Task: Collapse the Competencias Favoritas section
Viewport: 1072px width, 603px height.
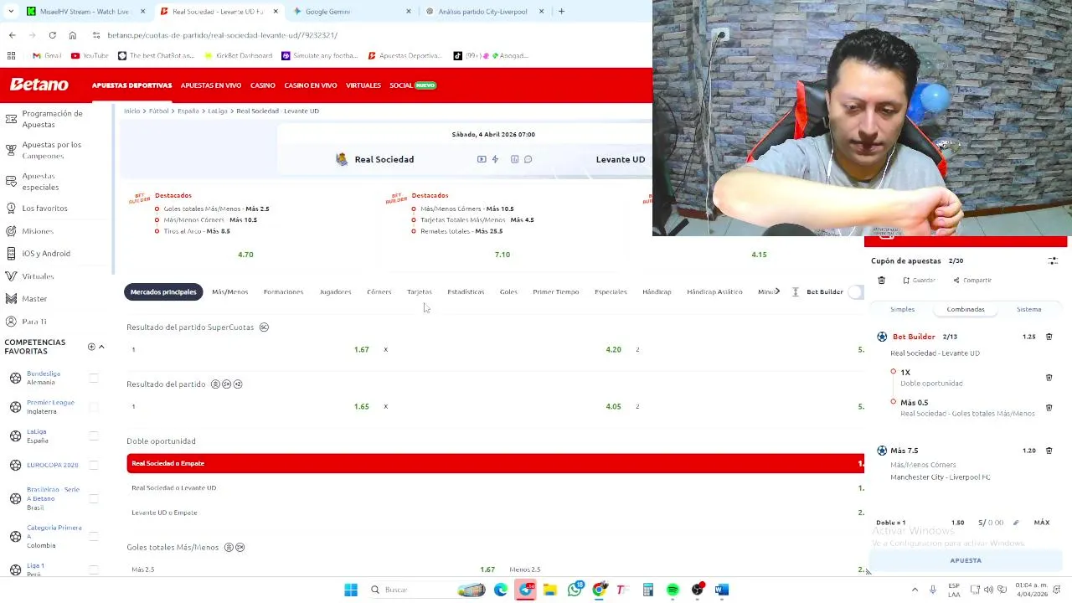Action: (101, 347)
